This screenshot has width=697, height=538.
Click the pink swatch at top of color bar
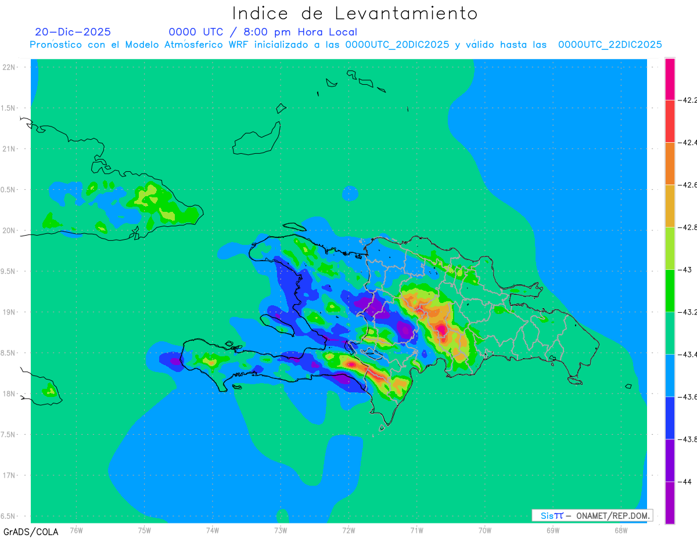670,79
